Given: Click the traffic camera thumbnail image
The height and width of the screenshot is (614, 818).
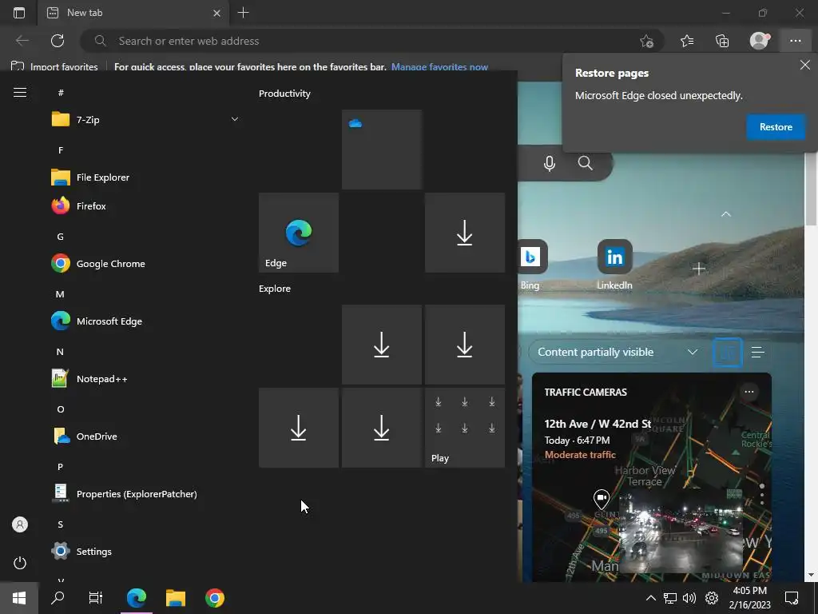Looking at the screenshot, I should 681,532.
